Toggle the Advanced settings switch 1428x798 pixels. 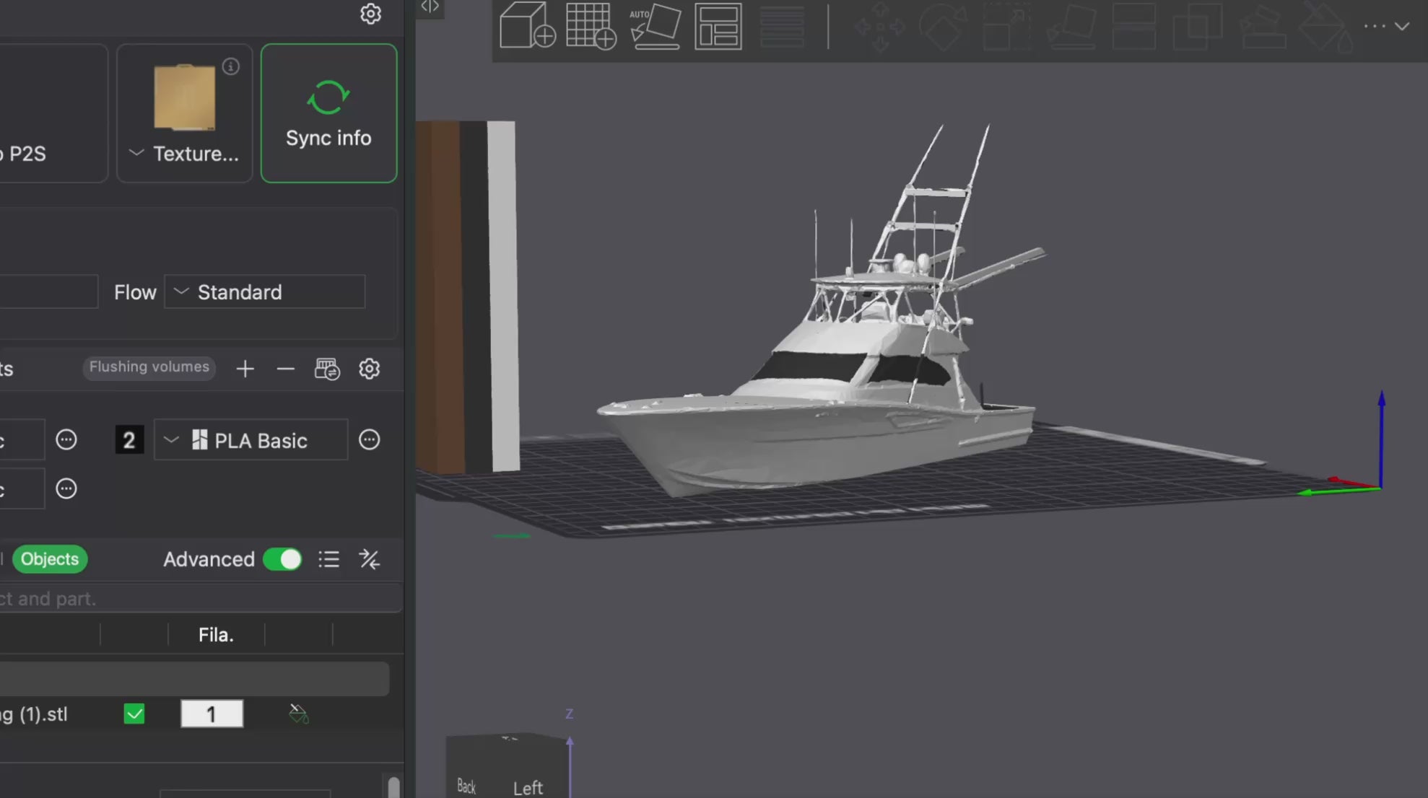click(282, 559)
